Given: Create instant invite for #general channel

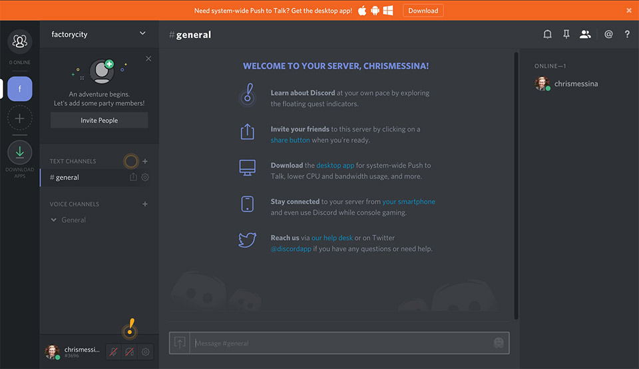Looking at the screenshot, I should click(133, 177).
